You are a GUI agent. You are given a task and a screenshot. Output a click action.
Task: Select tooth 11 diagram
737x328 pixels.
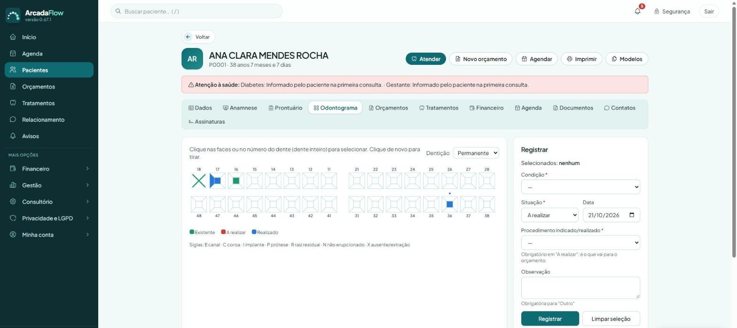329,181
